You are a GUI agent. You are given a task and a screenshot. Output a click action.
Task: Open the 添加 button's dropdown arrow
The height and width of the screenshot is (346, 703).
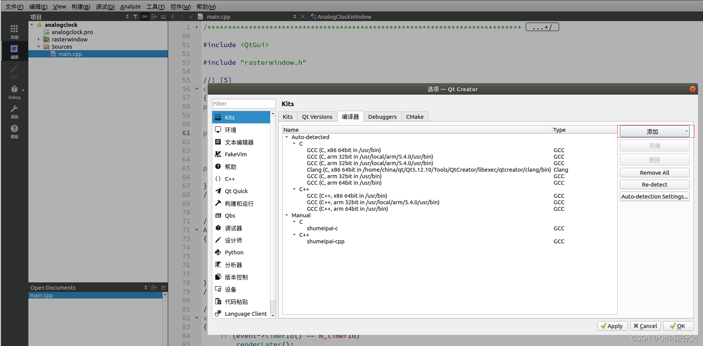(x=686, y=131)
